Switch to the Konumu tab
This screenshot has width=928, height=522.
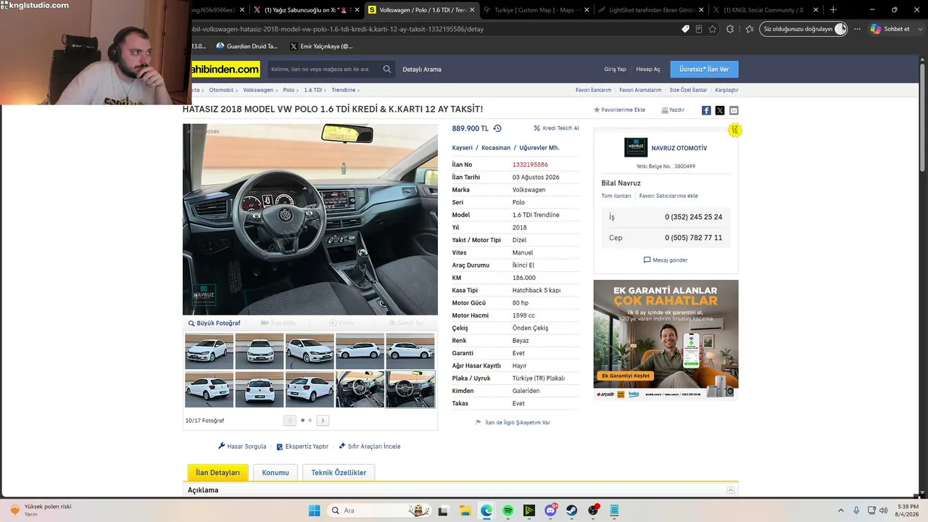click(x=275, y=473)
